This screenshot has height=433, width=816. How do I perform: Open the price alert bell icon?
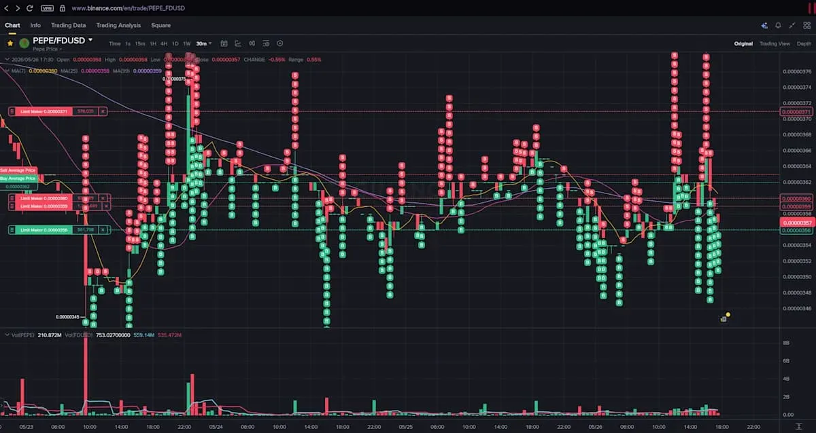(x=778, y=25)
